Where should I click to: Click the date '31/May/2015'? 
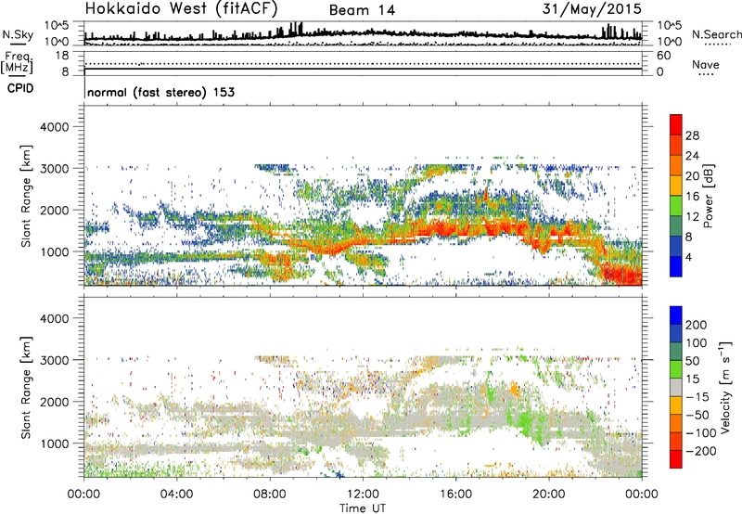592,9
